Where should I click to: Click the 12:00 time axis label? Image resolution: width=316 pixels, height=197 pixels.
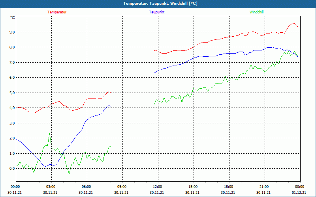tap(157, 187)
